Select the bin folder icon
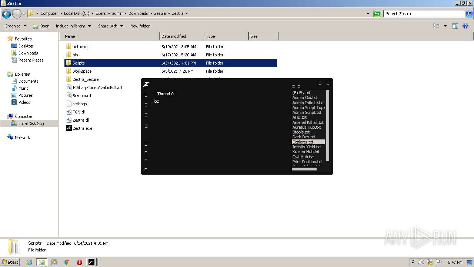This screenshot has width=474, height=267. tap(69, 55)
